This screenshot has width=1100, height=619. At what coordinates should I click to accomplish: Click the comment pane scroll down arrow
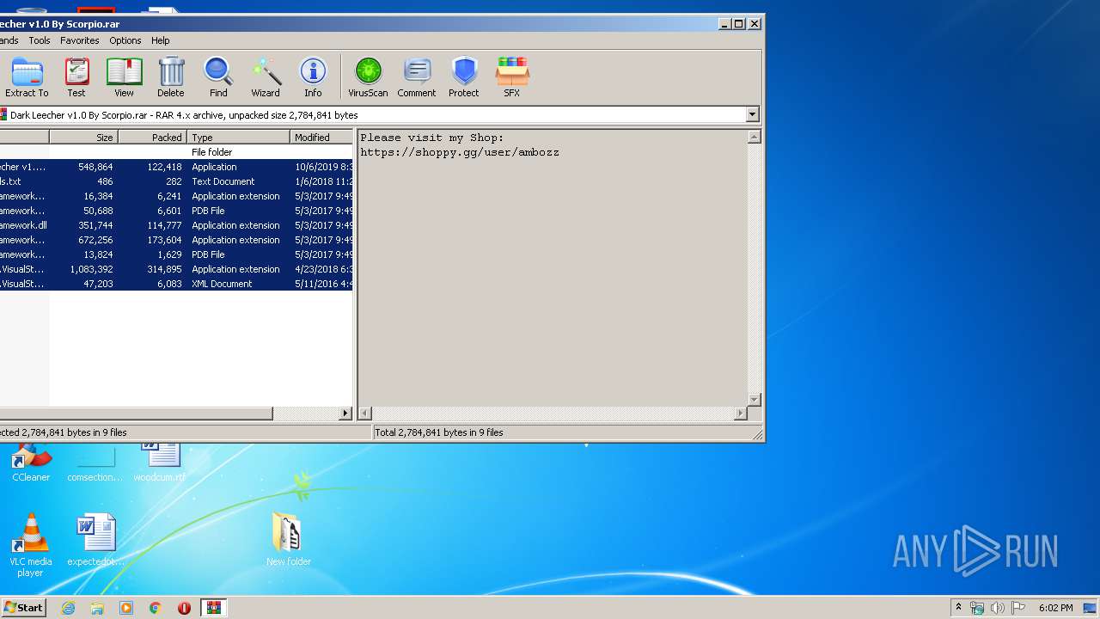(754, 400)
